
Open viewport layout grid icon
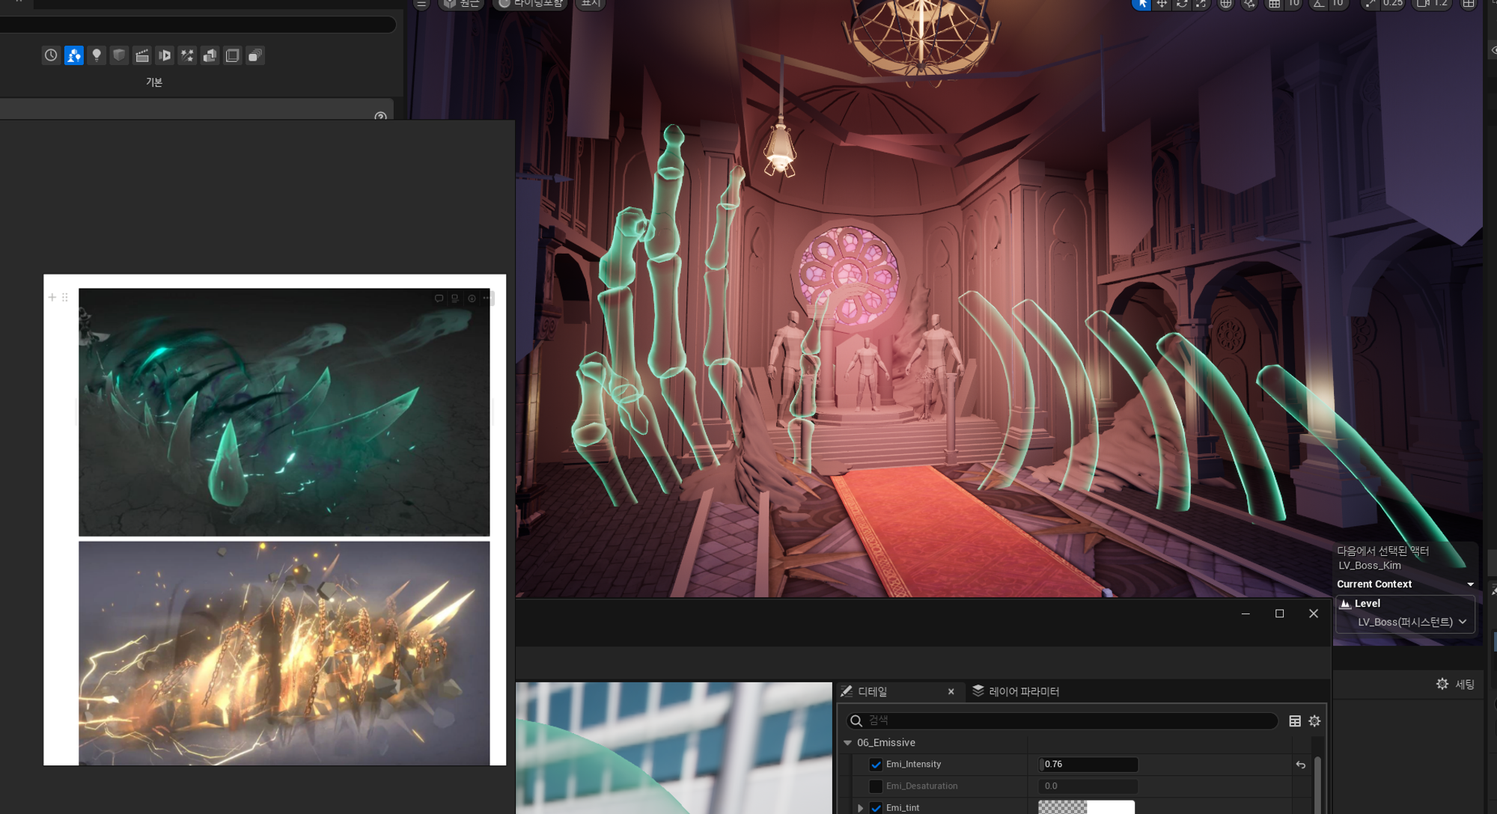click(x=1469, y=4)
